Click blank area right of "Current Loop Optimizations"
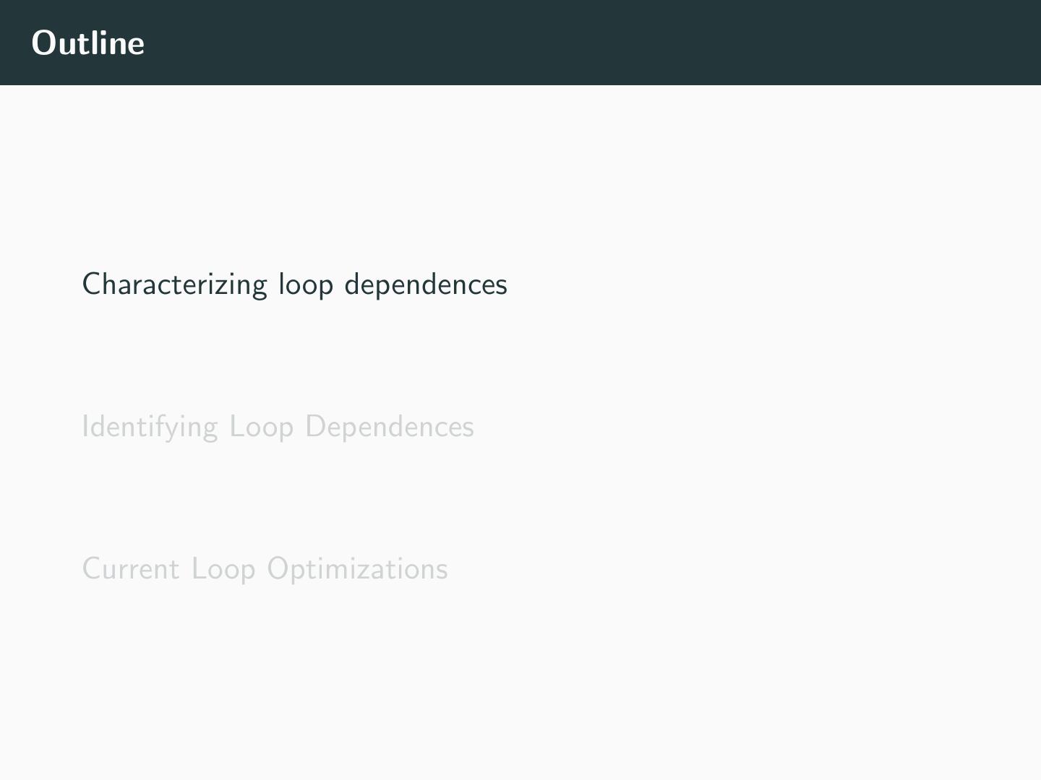The image size is (1041, 780). click(x=723, y=569)
